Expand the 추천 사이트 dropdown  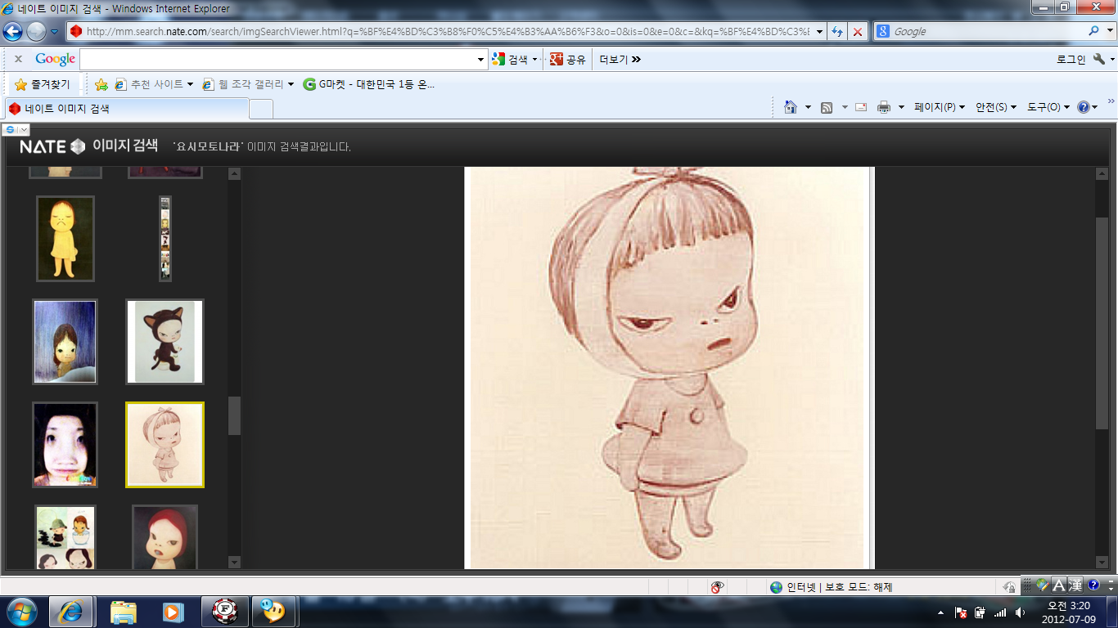click(190, 84)
